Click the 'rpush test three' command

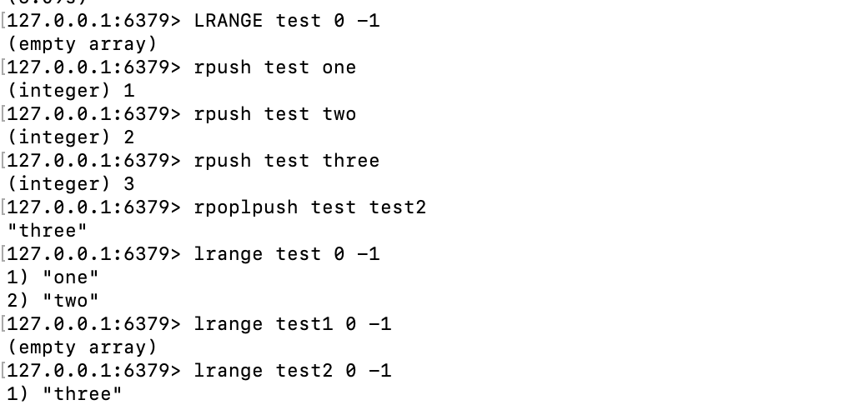point(287,161)
